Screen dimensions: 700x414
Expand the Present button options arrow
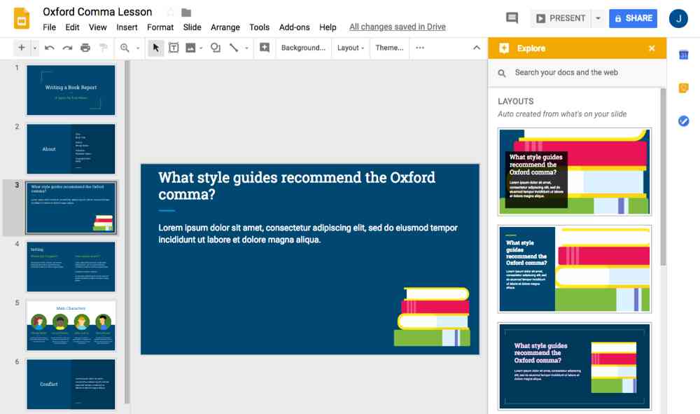[x=596, y=18]
